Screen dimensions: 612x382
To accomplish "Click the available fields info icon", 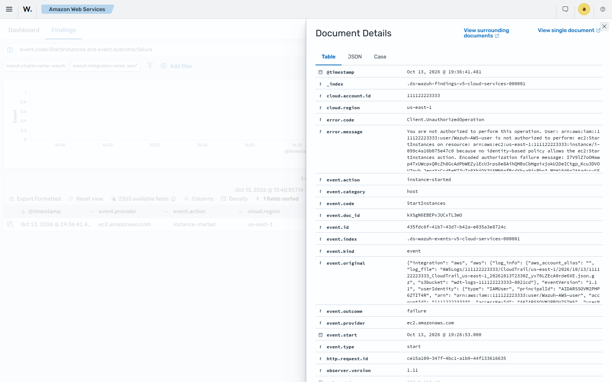I will 173,199.
